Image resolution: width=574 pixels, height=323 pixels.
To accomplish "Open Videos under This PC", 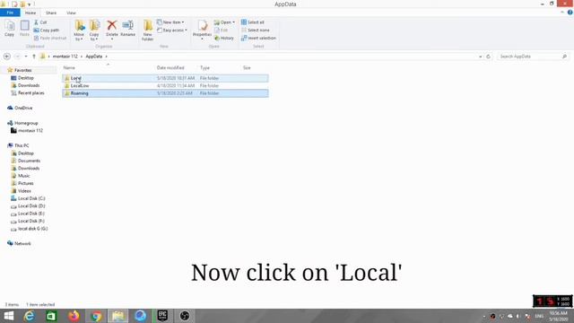I will click(24, 191).
